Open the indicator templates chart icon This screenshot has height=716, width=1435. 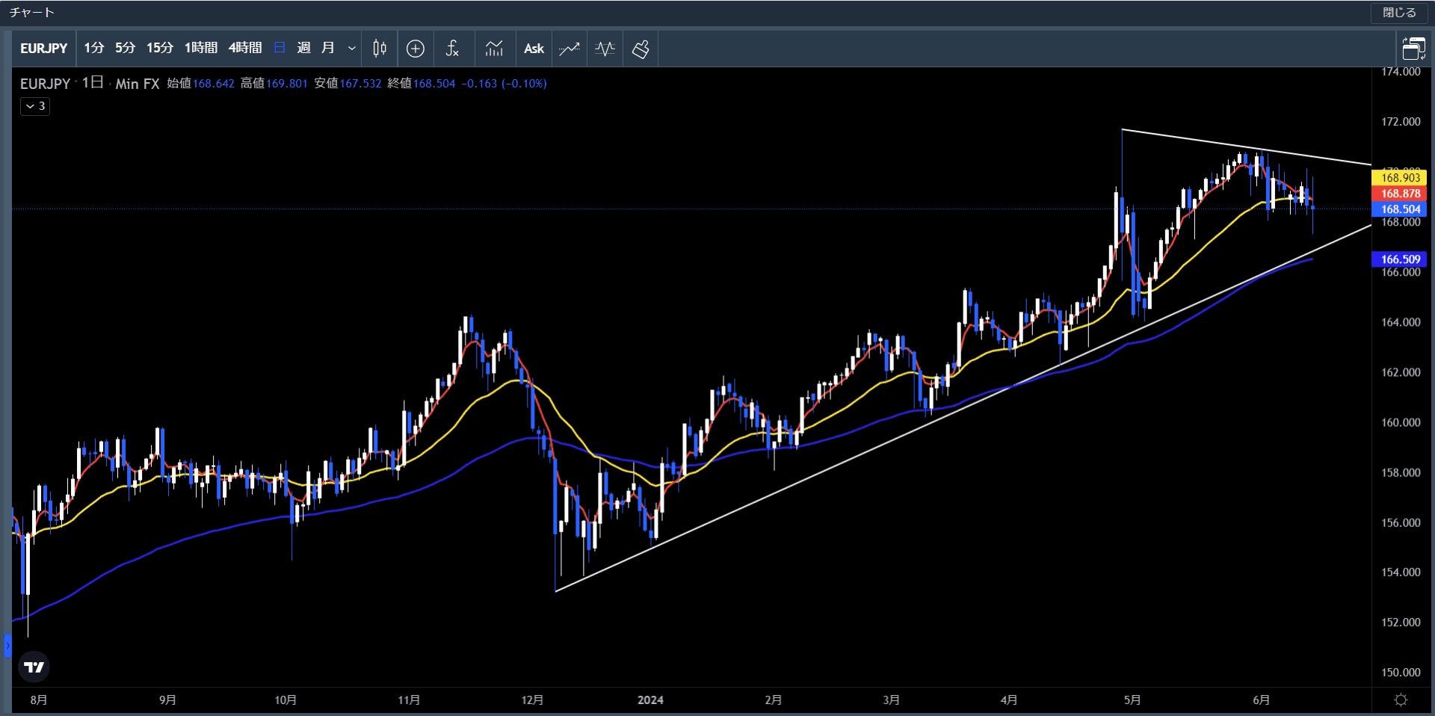pos(494,49)
